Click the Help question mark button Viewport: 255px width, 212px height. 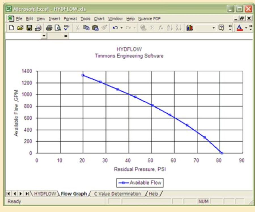(x=221, y=27)
